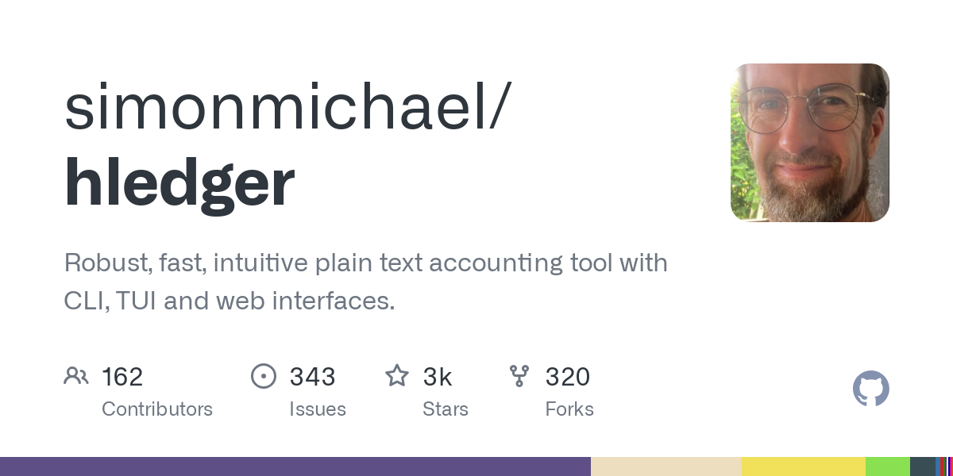
Task: Click the Forks branch icon
Action: (519, 376)
